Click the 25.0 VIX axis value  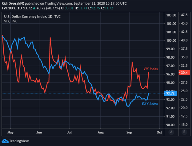[184, 91]
